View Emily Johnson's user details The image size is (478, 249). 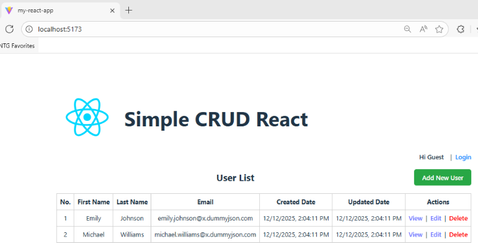[x=415, y=218]
